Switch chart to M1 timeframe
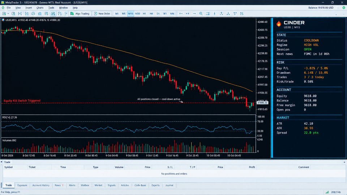 pyautogui.click(x=117, y=14)
